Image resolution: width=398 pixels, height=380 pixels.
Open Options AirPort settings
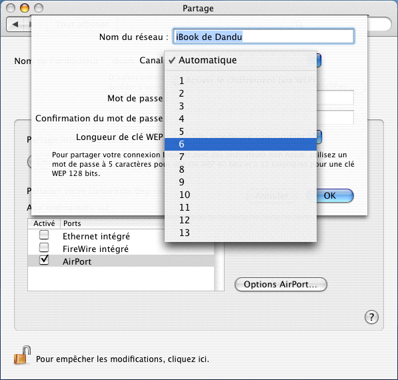281,284
